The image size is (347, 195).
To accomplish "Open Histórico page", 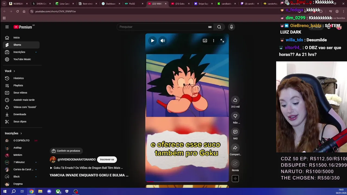I will pyautogui.click(x=21, y=78).
